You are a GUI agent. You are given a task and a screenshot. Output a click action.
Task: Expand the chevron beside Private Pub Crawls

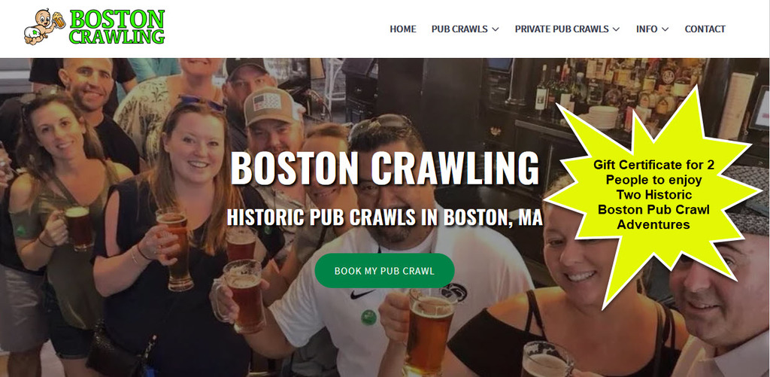[617, 29]
